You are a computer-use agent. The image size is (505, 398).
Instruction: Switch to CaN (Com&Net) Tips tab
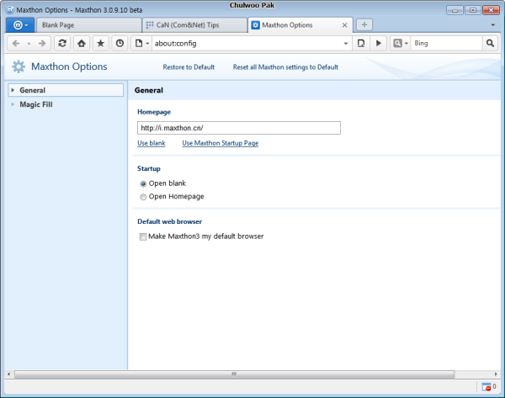[x=195, y=25]
